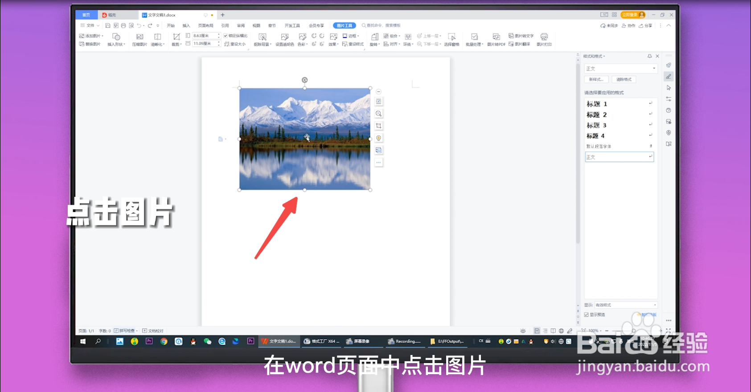Click the layout options icon beside picture
This screenshot has height=392, width=751.
point(378,102)
